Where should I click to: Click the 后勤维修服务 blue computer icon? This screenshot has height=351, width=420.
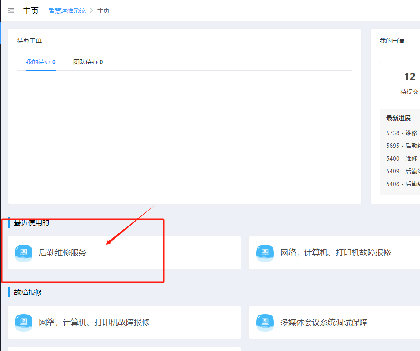(x=24, y=253)
